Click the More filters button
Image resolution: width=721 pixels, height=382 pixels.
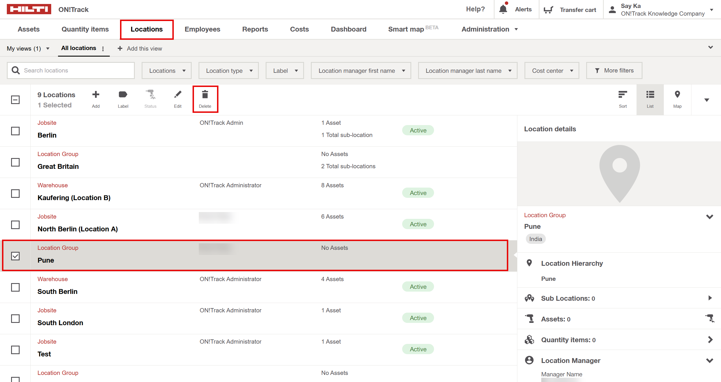614,70
